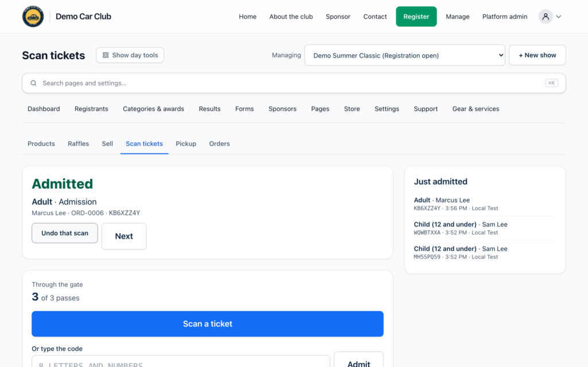Select the Pickup sub-tab
Image resolution: width=588 pixels, height=367 pixels.
[x=186, y=144]
